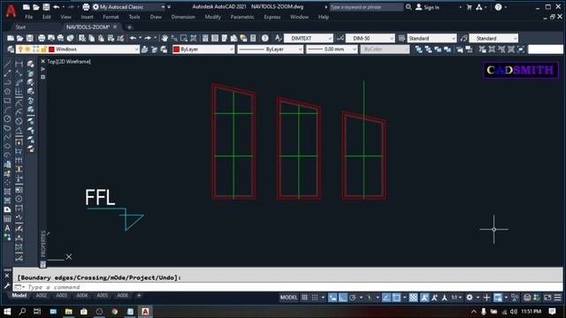Open the ByLayer linetype dropdown

tap(300, 49)
